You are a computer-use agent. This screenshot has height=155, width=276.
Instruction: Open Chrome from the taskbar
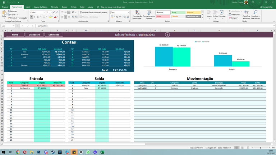18,152
